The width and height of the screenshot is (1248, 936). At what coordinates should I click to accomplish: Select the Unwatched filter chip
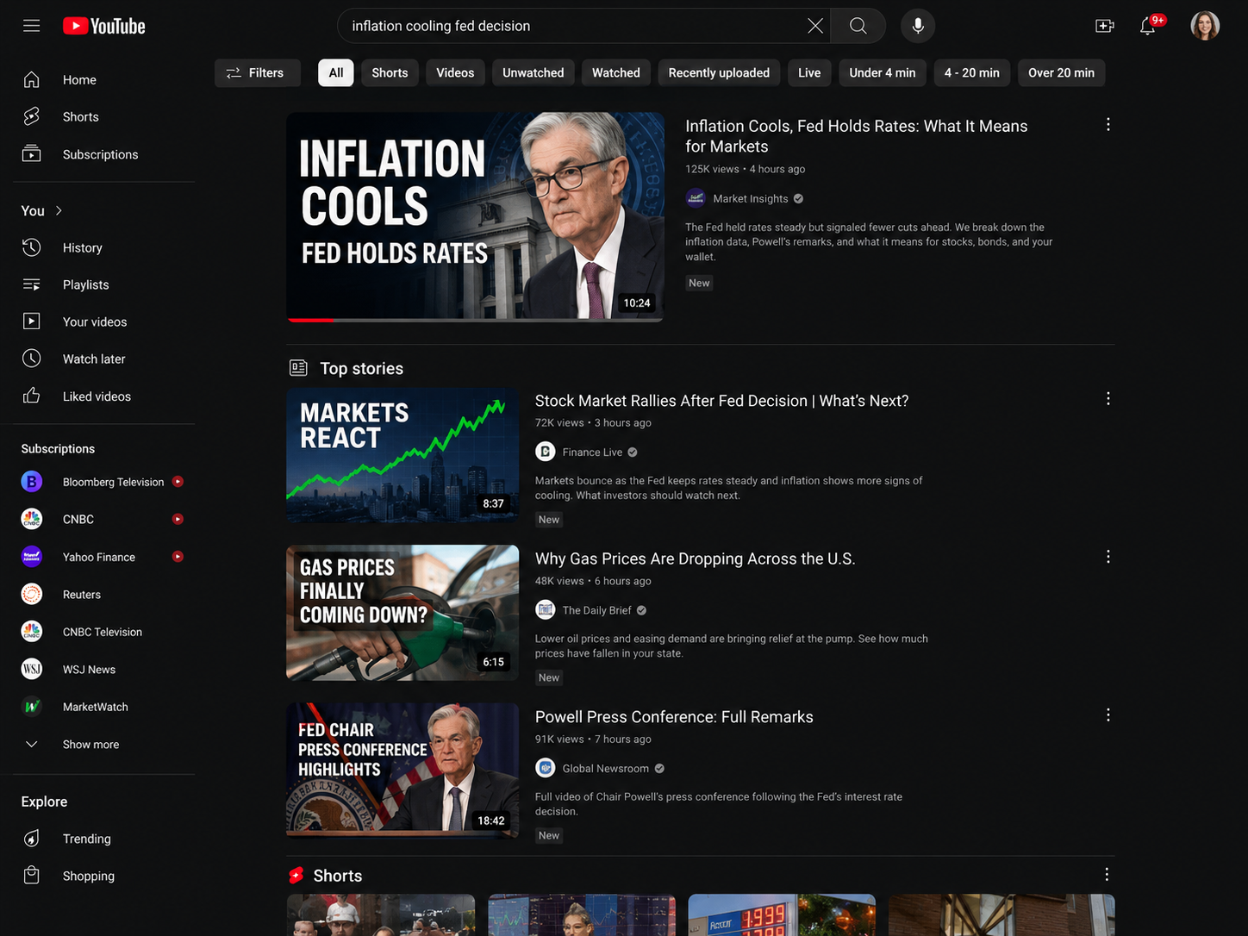(x=534, y=72)
